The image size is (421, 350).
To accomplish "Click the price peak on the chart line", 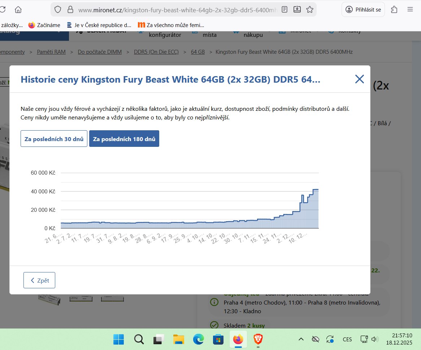I will click(315, 189).
